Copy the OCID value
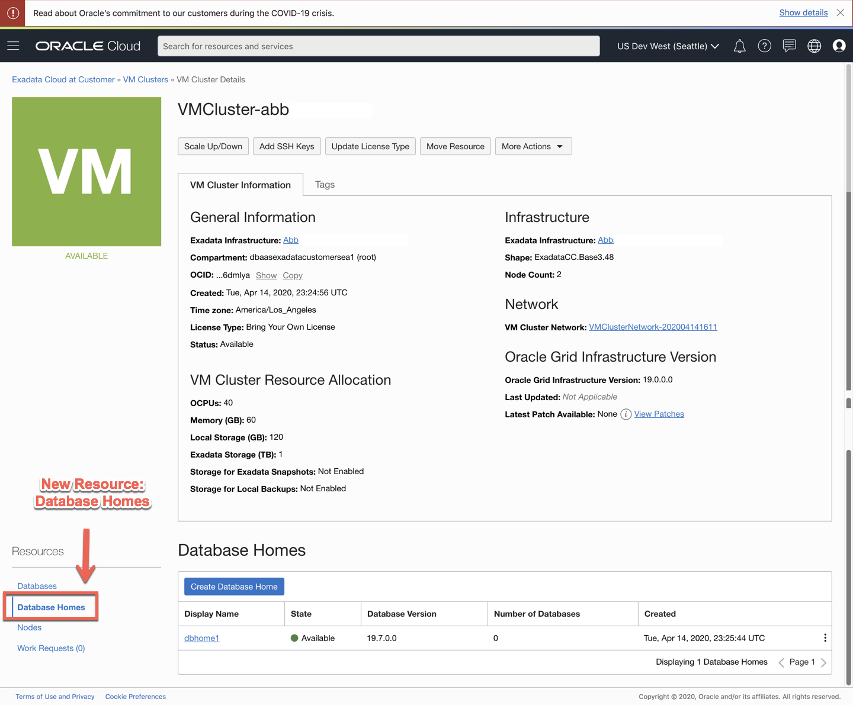853x705 pixels. pyautogui.click(x=293, y=275)
